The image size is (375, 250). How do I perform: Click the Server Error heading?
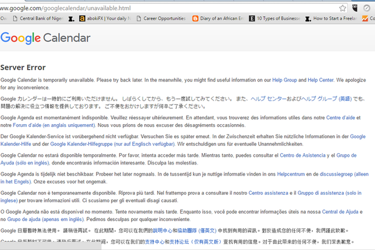pyautogui.click(x=23, y=67)
